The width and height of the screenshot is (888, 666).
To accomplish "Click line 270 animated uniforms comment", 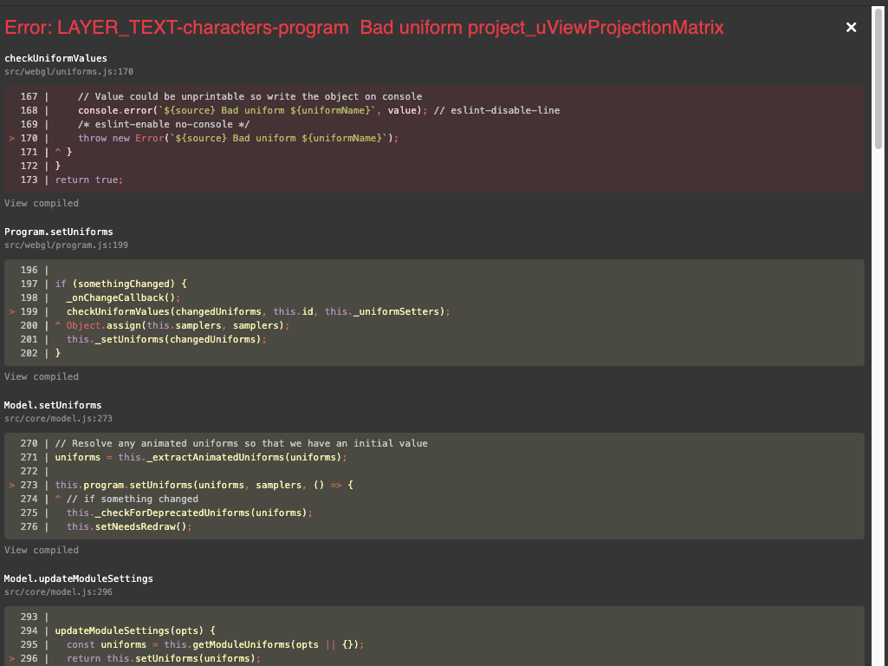I will 241,444.
